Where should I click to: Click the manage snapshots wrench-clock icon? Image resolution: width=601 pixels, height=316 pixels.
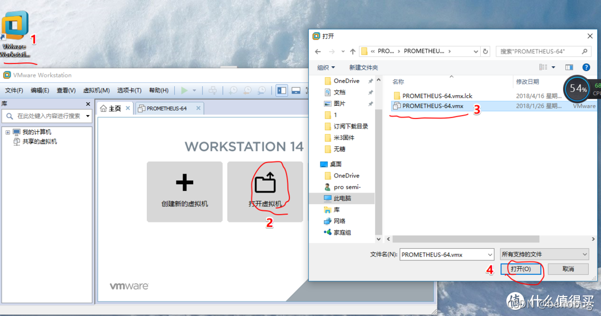pyautogui.click(x=262, y=90)
